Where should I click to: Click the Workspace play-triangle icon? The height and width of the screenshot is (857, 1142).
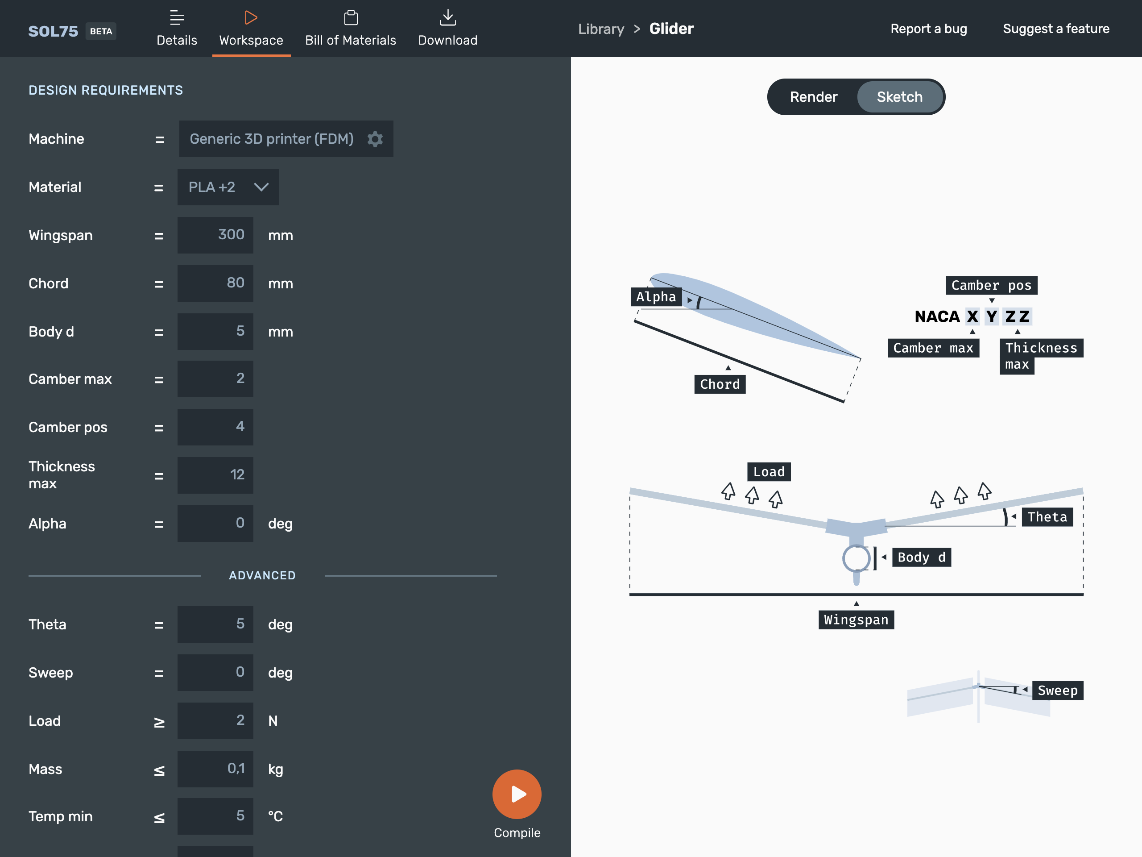pos(251,17)
